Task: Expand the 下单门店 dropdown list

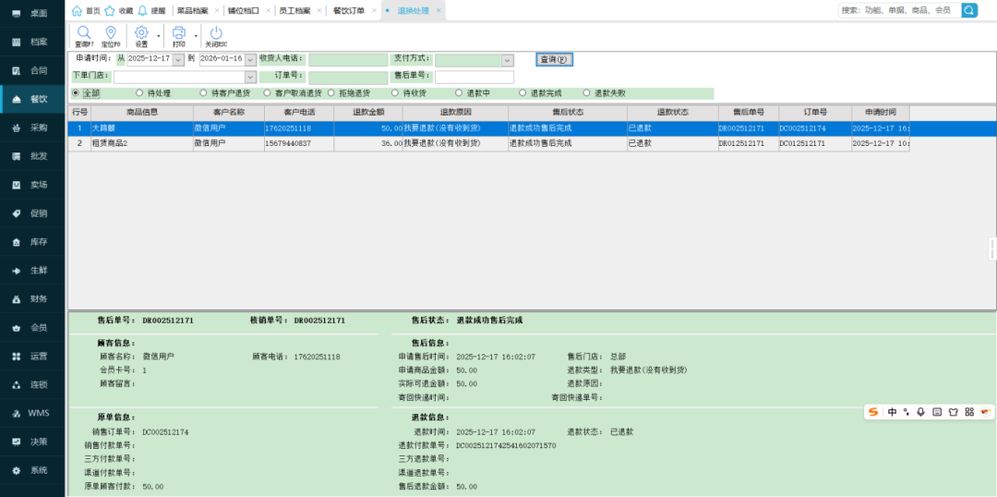Action: [x=250, y=77]
